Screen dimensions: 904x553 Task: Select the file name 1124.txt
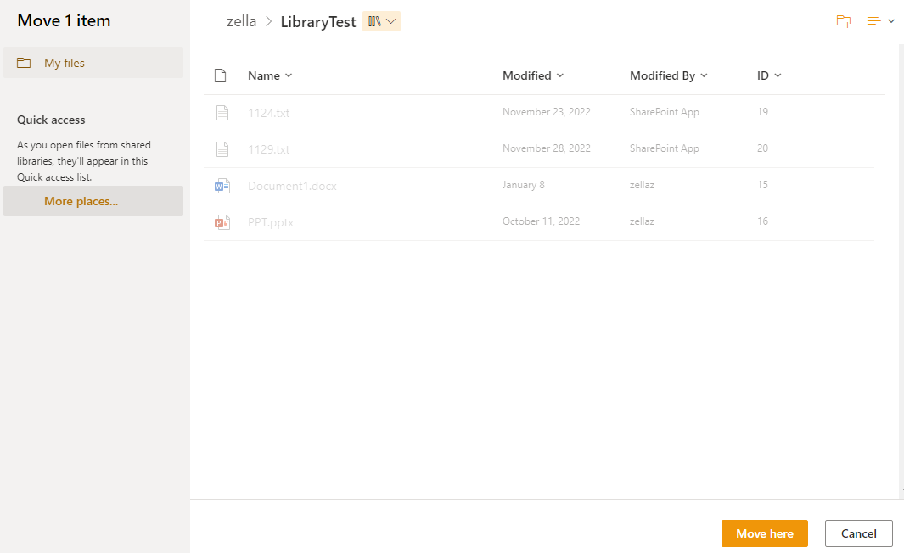pos(269,113)
